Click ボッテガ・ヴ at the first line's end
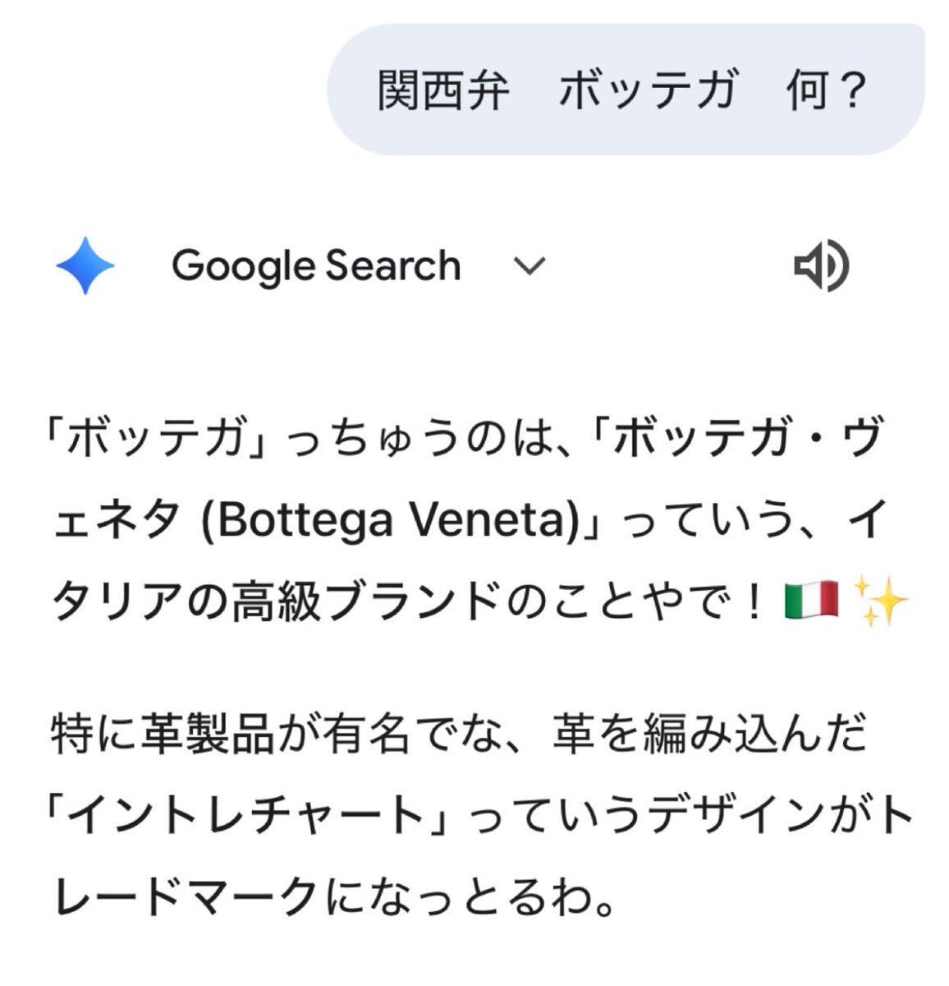 pyautogui.click(x=747, y=438)
